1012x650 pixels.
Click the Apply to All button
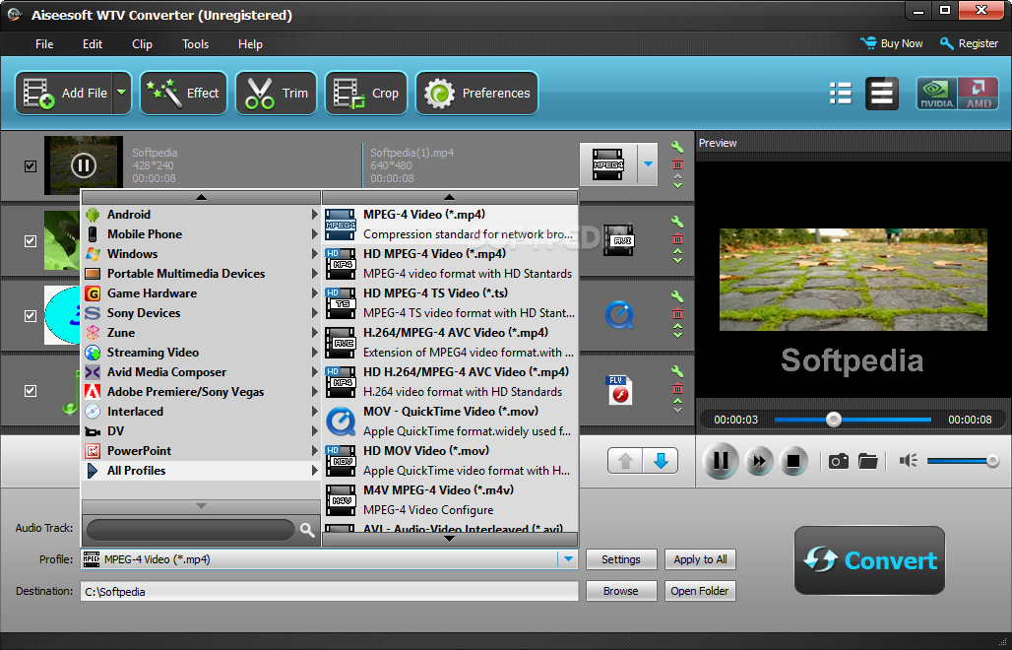[x=700, y=559]
